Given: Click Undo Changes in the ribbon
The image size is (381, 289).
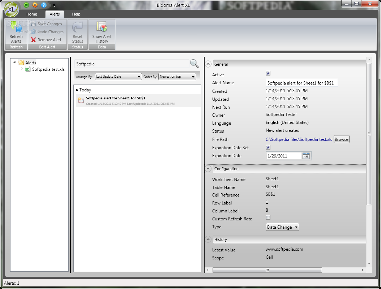Looking at the screenshot, I should click(47, 32).
